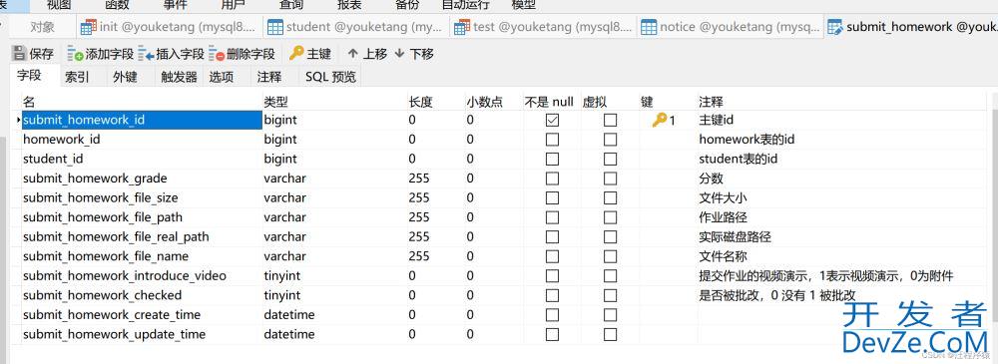This screenshot has height=364, width=998.
Task: Click the comment 实际磁盘路径
Action: tap(736, 236)
